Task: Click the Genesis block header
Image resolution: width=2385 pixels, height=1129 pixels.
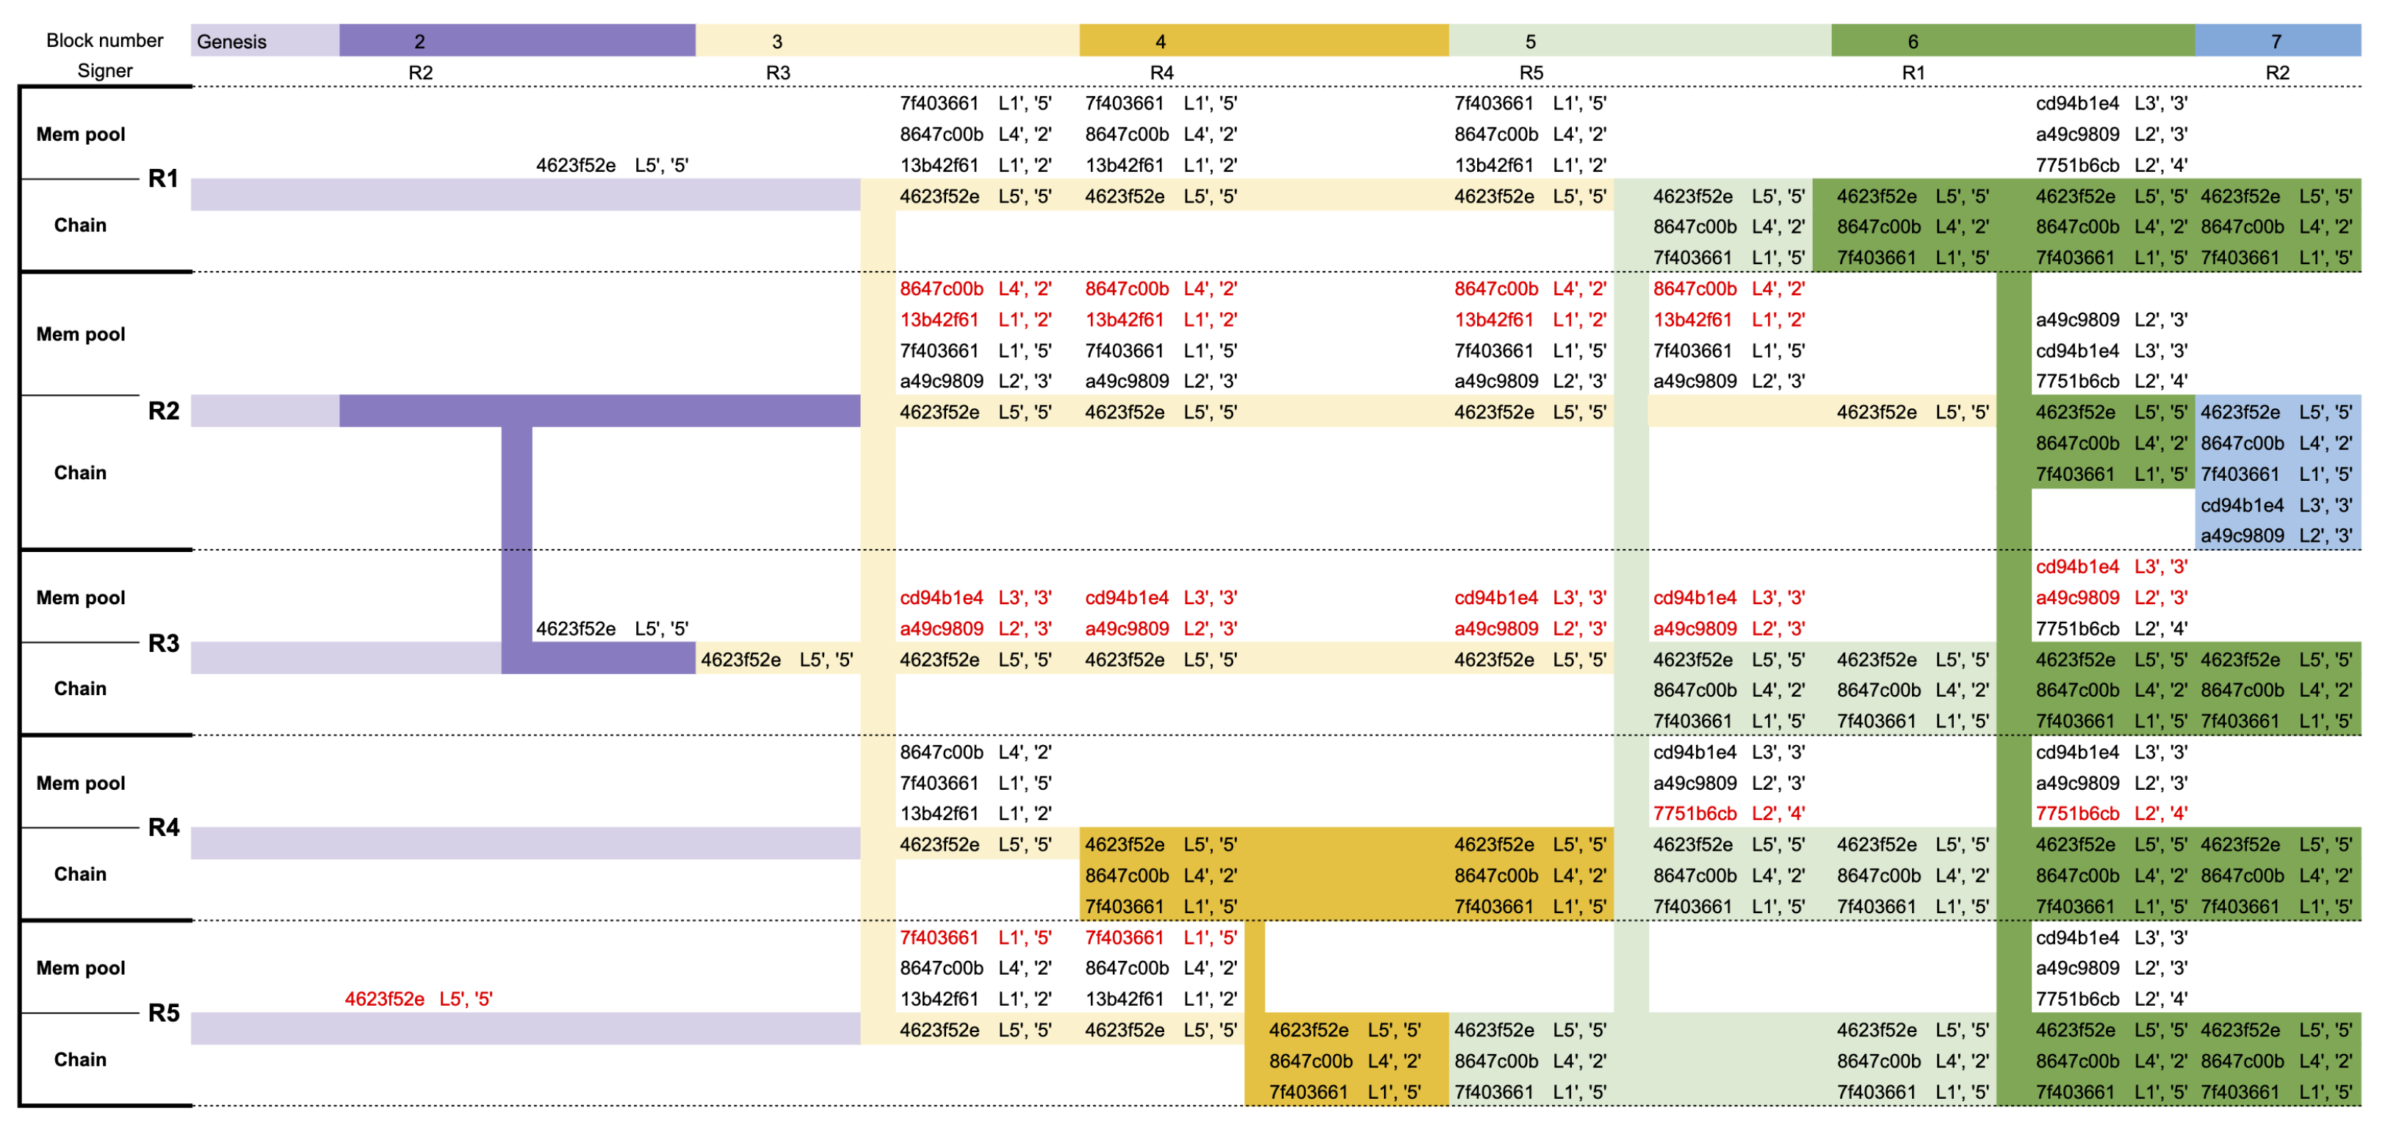Action: (231, 42)
